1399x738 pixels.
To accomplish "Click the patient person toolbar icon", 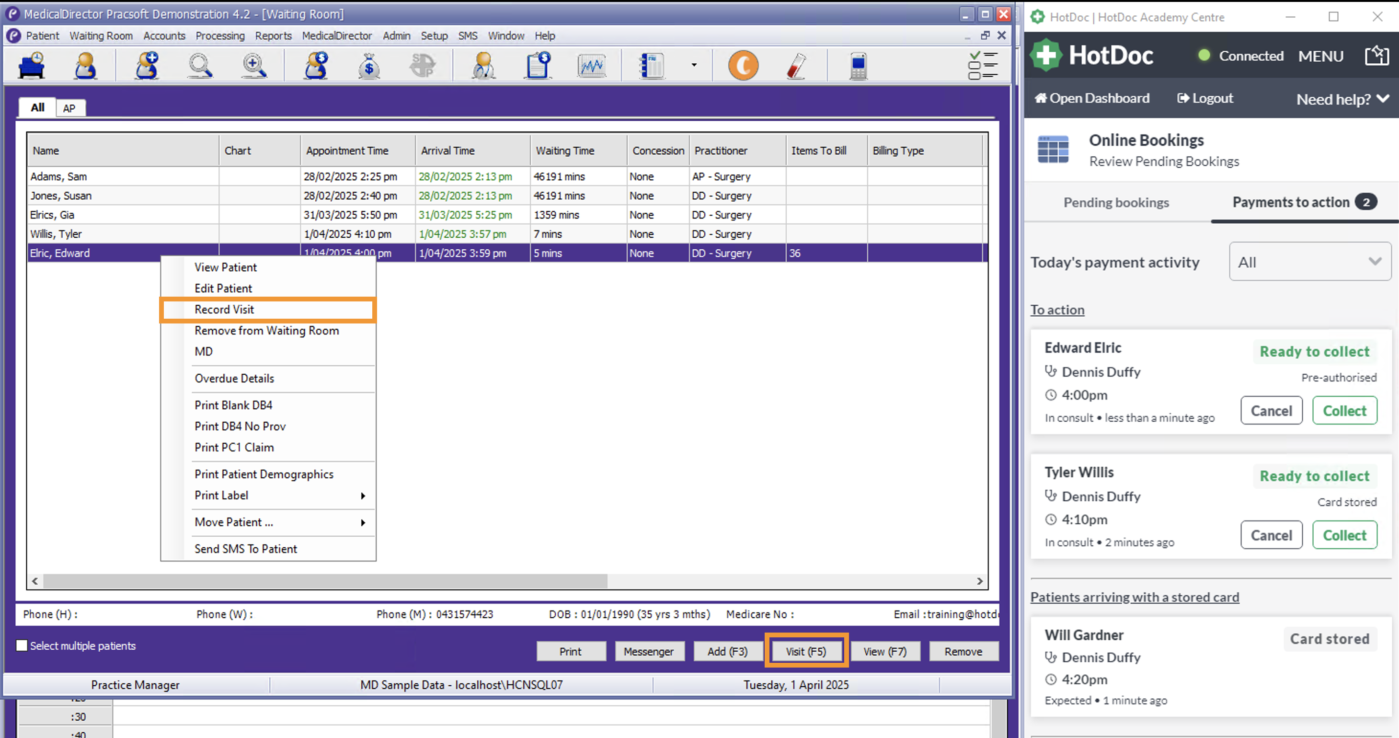I will pos(85,66).
